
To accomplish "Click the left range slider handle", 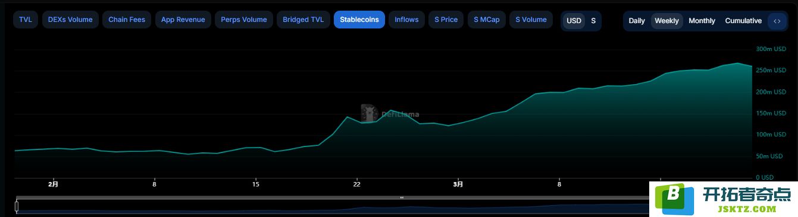I will 17,207.
